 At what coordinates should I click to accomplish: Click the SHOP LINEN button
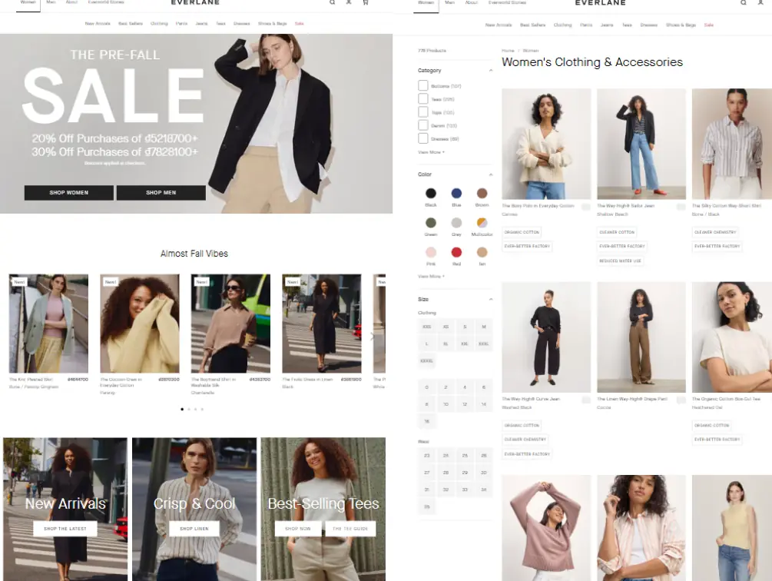point(194,529)
